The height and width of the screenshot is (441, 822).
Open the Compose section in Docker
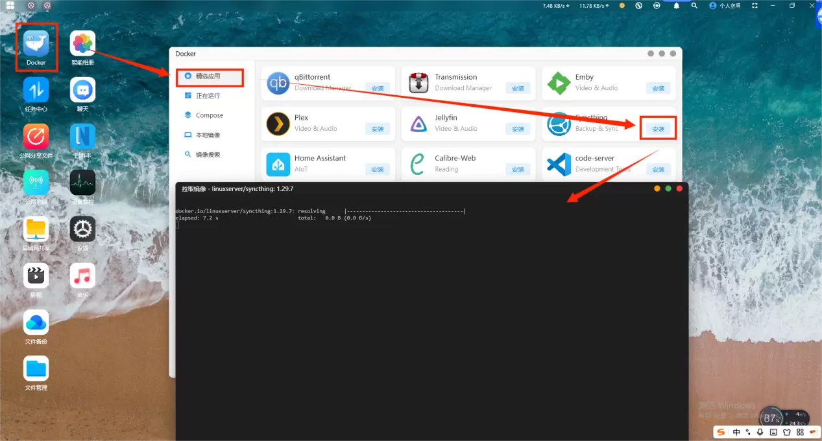click(x=209, y=115)
